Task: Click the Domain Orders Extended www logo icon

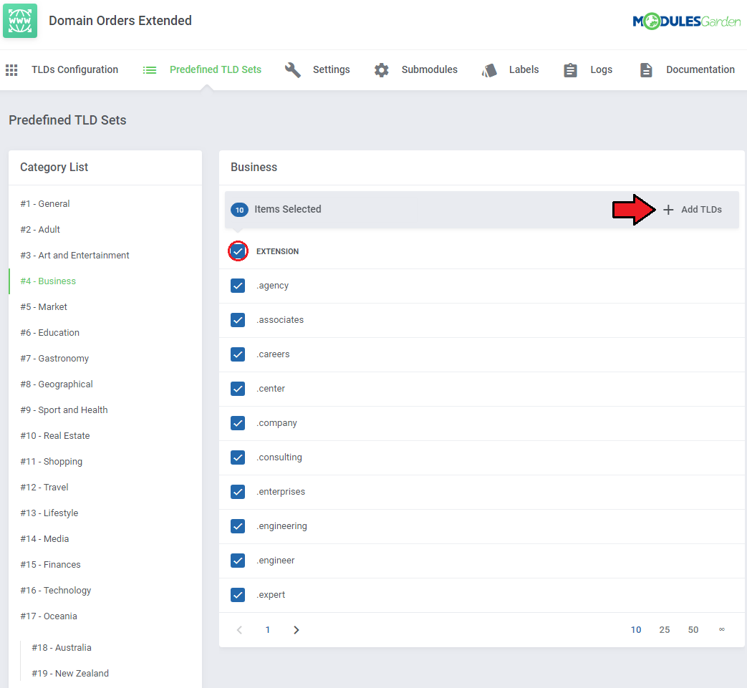Action: tap(20, 21)
